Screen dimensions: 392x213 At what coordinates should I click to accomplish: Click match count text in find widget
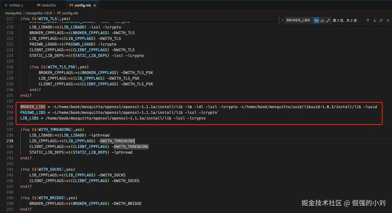(345, 20)
